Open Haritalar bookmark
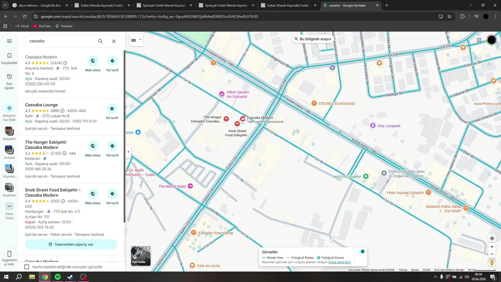This screenshot has height=282, width=501. click(64, 26)
